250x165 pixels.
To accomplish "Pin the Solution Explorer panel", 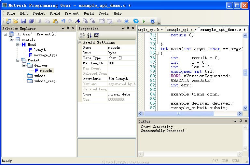I will (68, 28).
